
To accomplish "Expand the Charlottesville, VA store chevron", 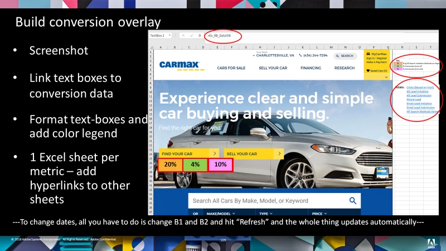I will pos(254,55).
